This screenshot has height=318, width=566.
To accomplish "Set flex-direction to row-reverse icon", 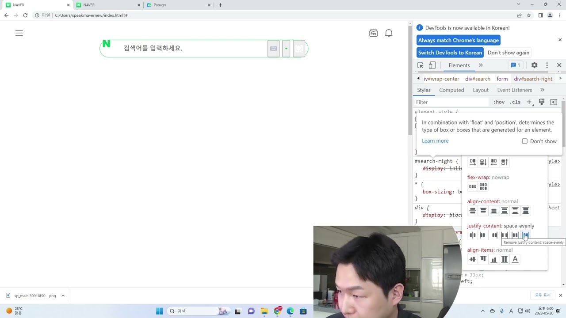I will pyautogui.click(x=494, y=162).
